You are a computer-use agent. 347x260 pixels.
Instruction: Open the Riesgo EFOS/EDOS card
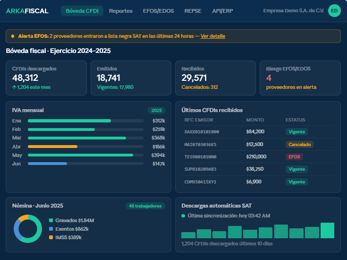(x=300, y=78)
